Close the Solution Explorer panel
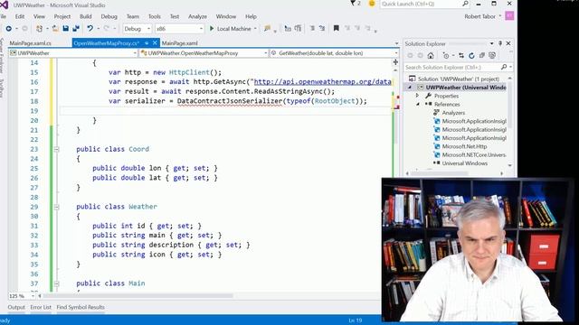The image size is (579, 325). click(508, 43)
